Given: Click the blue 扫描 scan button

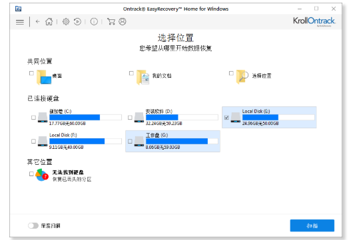Looking at the screenshot, I should (x=312, y=225).
